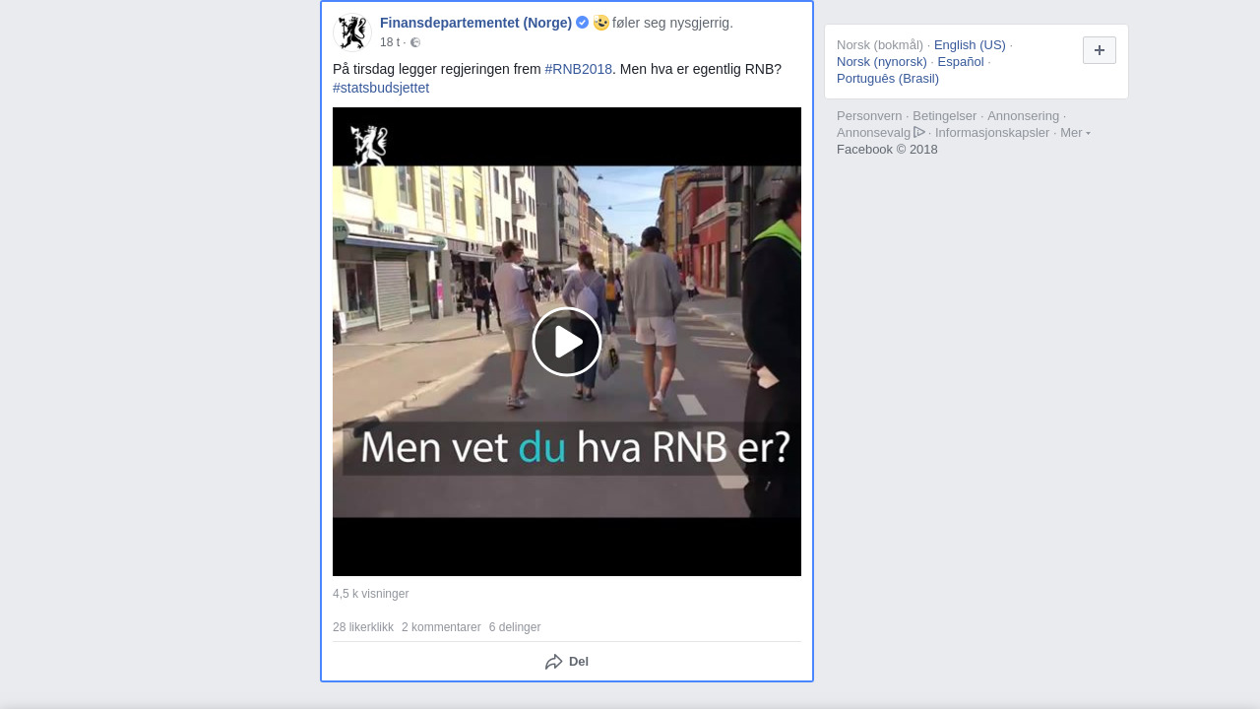Viewport: 1260px width, 709px height.
Task: Click the curious feeling emoji icon
Action: click(x=601, y=23)
